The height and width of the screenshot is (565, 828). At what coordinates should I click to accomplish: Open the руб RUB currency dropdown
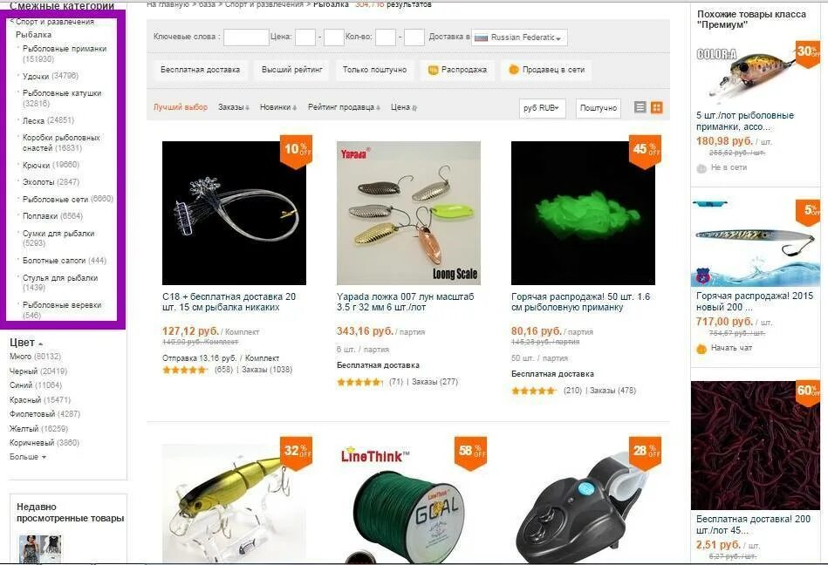[543, 107]
